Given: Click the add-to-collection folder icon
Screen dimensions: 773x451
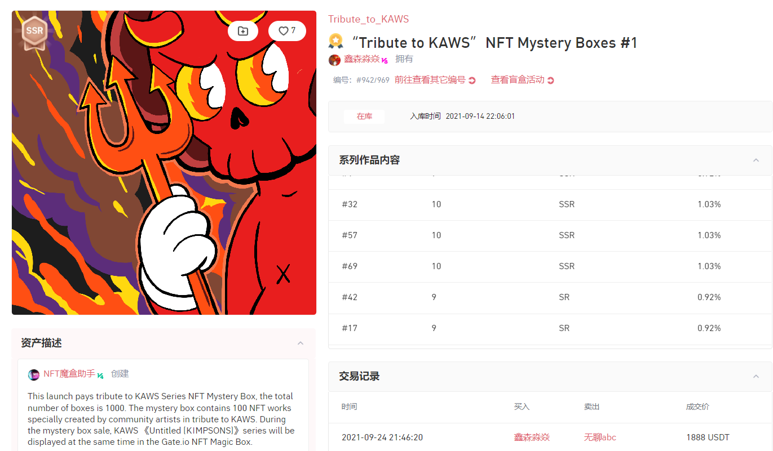Looking at the screenshot, I should pyautogui.click(x=243, y=31).
